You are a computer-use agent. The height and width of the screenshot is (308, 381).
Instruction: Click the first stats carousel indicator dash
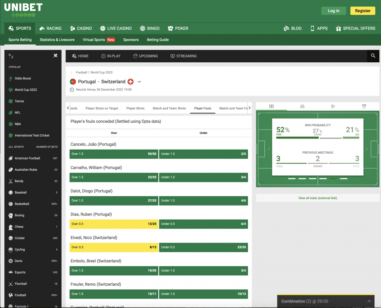point(292,179)
